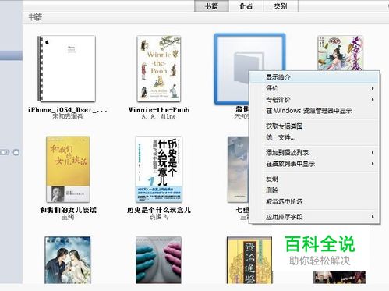Click the highlighted sidebar row
This screenshot has height=291, width=389.
(11, 55)
